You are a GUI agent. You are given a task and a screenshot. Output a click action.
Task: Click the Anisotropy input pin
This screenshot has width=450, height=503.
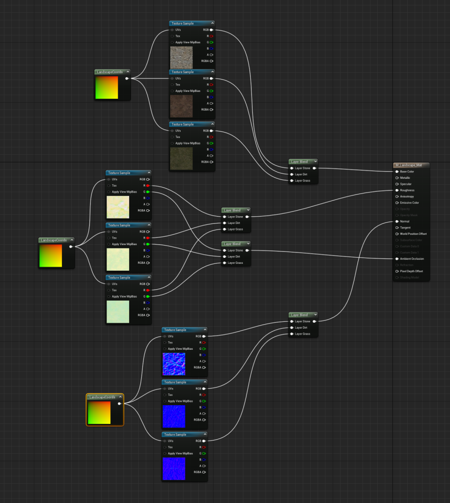point(397,196)
